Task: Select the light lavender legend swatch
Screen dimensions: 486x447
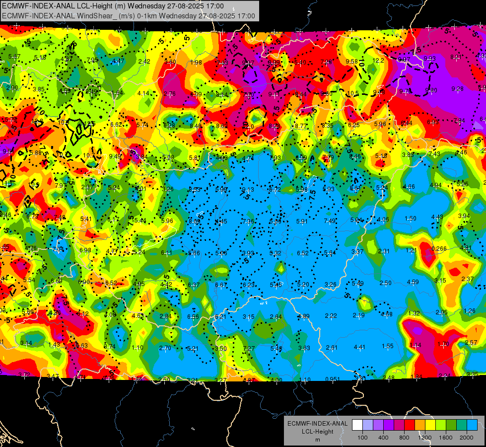Action: coord(368,425)
